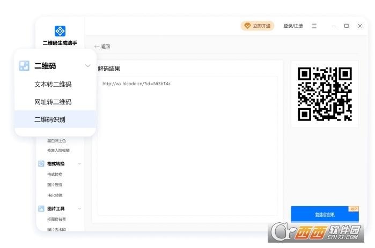Open 修复人脸模糊 tool
Image resolution: width=375 pixels, height=248 pixels.
(58, 151)
